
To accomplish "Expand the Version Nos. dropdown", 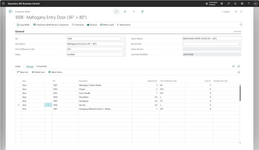I will (x=239, y=44).
